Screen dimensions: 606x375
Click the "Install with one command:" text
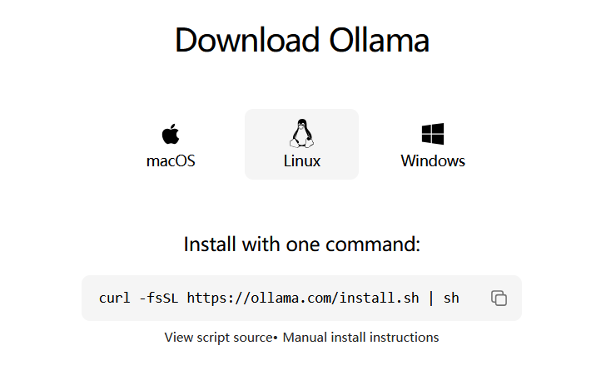tap(302, 244)
